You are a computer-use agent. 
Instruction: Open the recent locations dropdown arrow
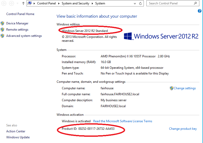click(x=18, y=4)
